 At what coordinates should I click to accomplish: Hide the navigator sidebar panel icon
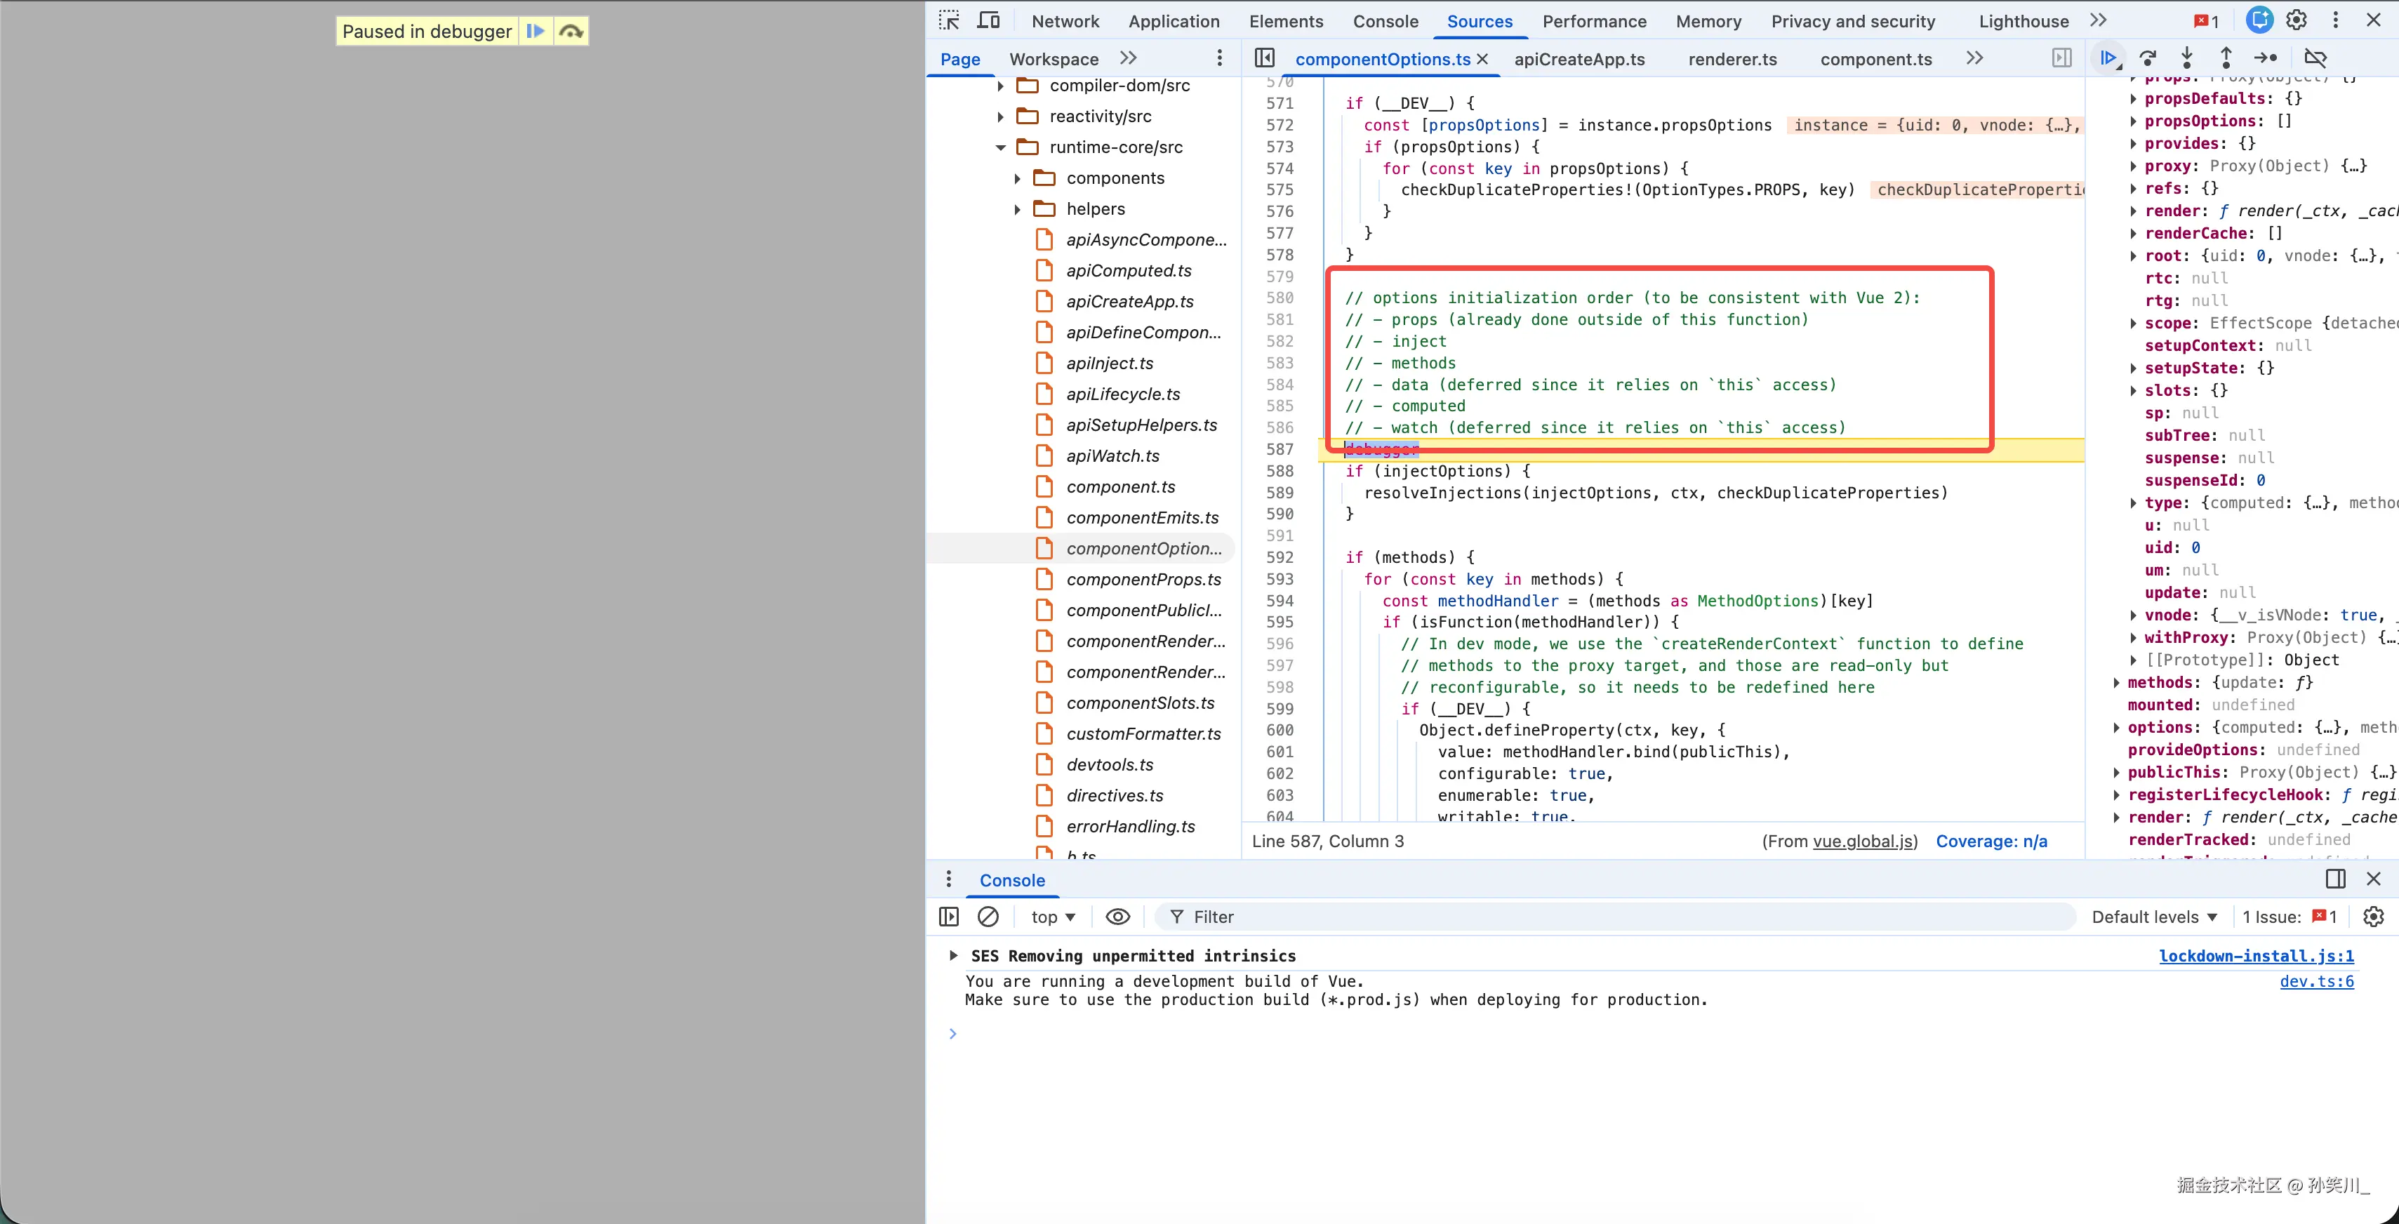click(1265, 58)
